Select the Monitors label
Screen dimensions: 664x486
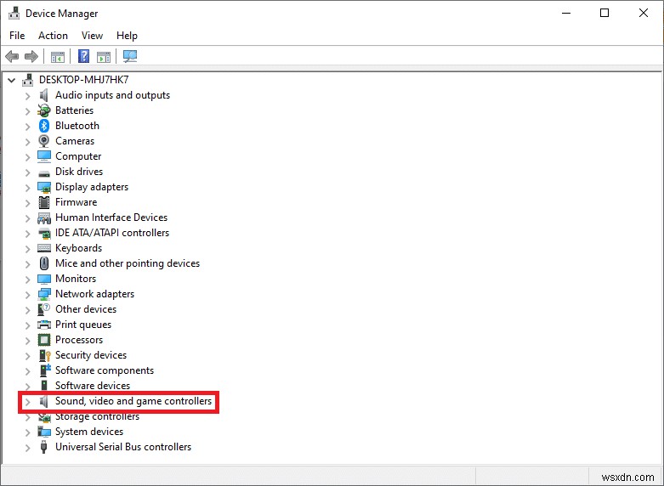tap(76, 279)
